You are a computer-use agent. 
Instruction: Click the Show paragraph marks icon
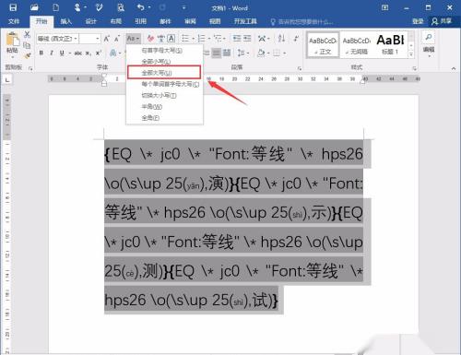coord(296,39)
